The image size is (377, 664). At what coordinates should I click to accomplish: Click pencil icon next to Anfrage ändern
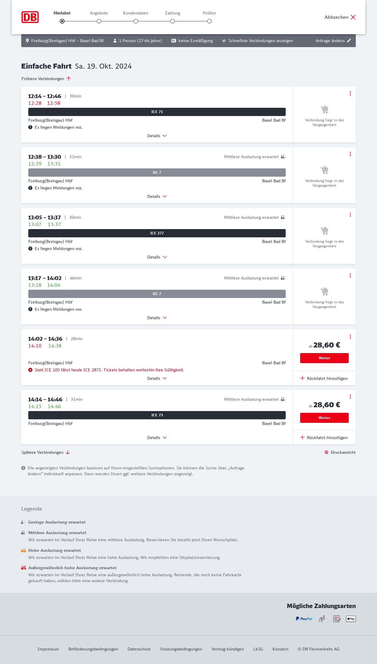349,41
